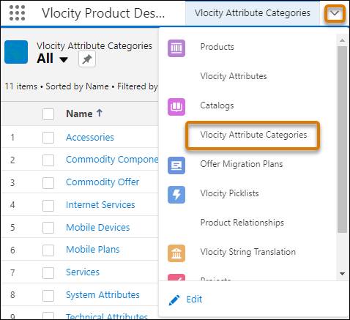
Task: Check the Internet Services row checkbox
Action: coord(48,206)
